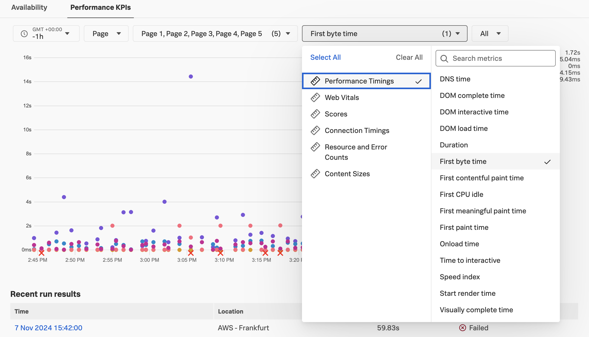Click the ruler icon beside Connection Timings
Image resolution: width=589 pixels, height=337 pixels.
pos(315,131)
